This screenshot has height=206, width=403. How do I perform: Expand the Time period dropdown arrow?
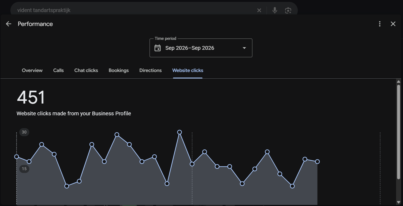tap(244, 48)
